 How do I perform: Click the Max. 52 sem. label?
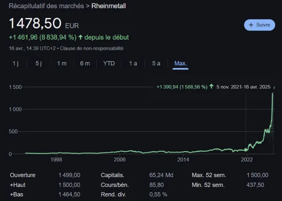209,175
